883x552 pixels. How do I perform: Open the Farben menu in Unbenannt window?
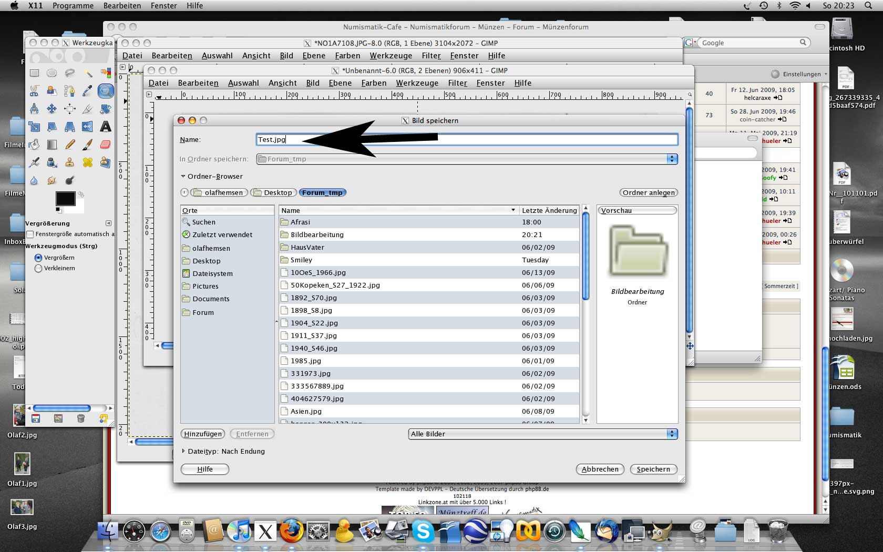click(x=374, y=83)
